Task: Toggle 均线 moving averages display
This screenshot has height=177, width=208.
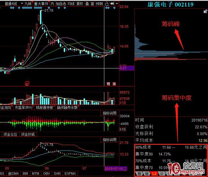Action: click(x=71, y=4)
